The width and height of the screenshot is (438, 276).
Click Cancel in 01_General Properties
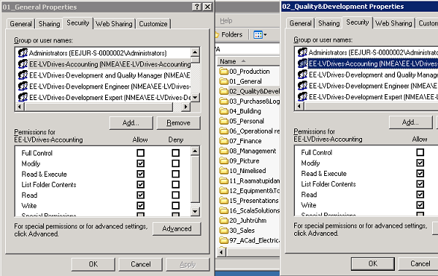[x=140, y=264]
